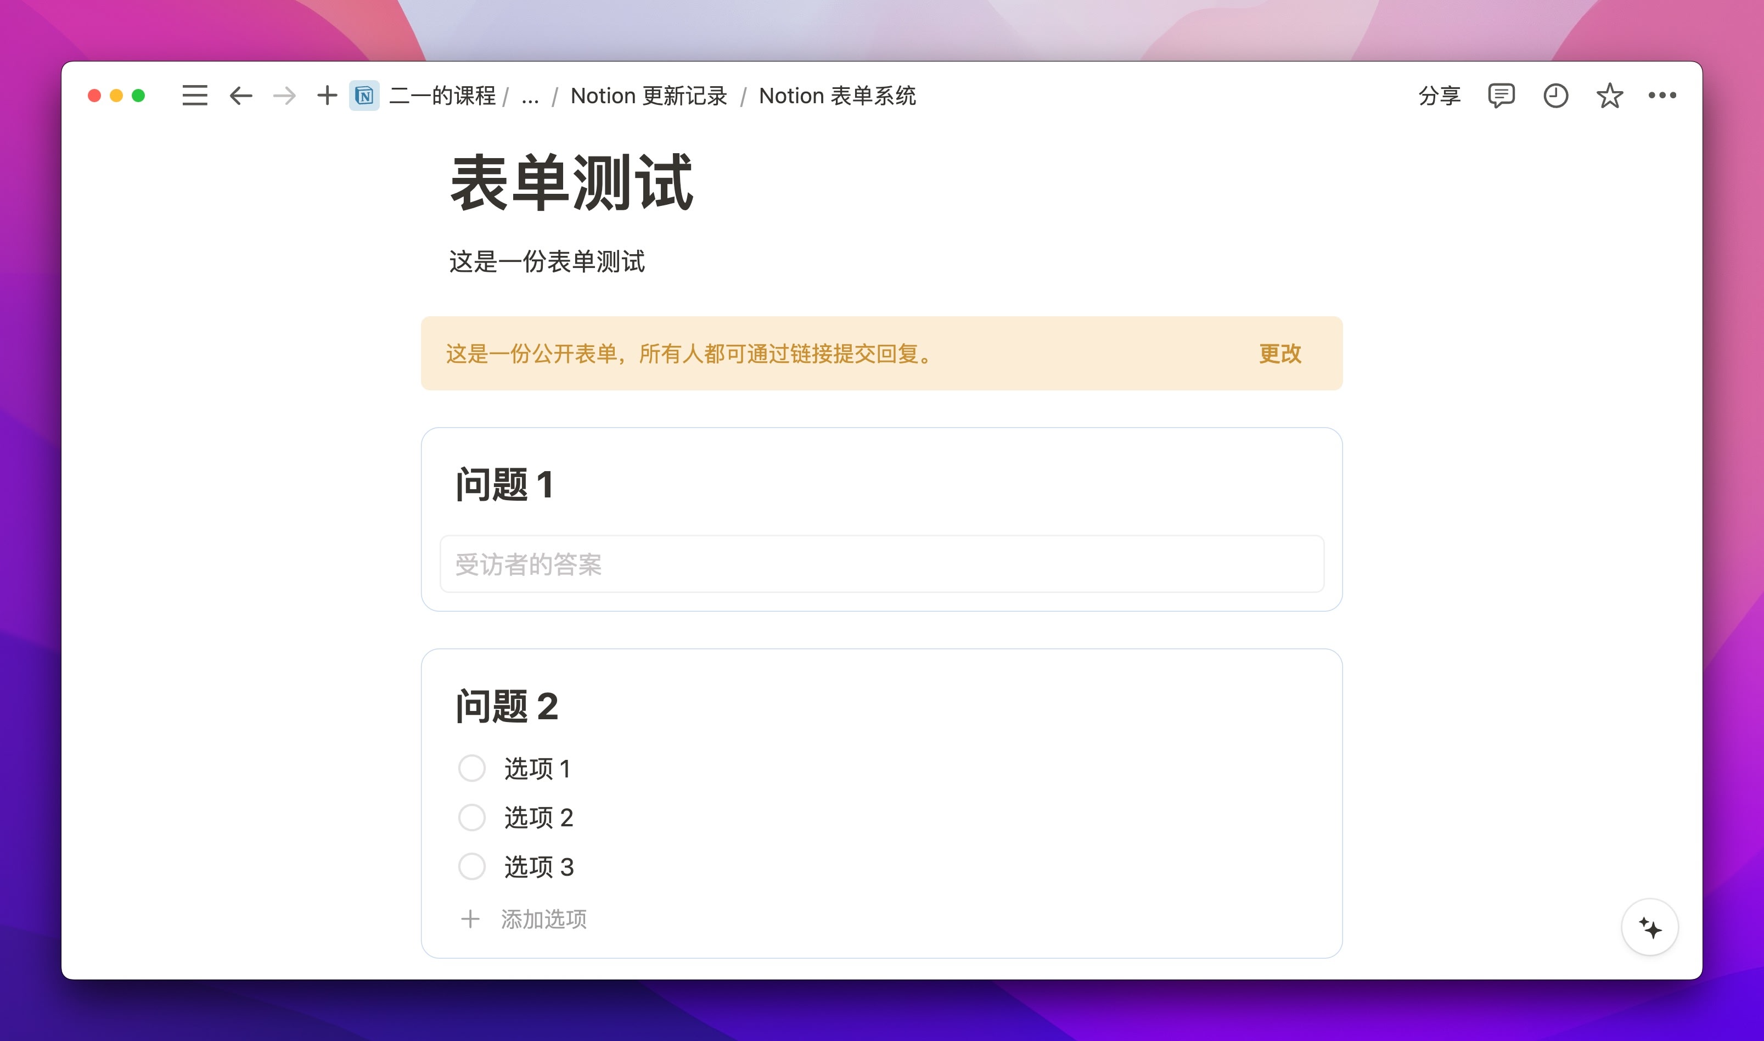Screen dimensions: 1764x1041
Task: Open the Notion AI sparkle button
Action: click(x=1650, y=927)
